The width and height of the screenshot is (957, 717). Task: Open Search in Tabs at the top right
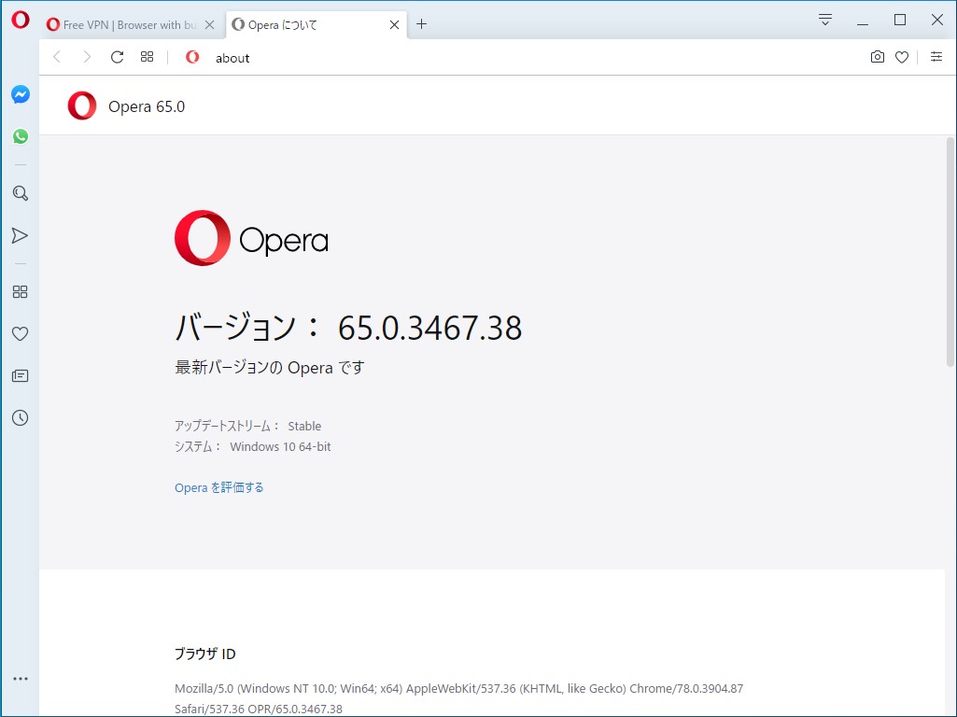[x=824, y=19]
